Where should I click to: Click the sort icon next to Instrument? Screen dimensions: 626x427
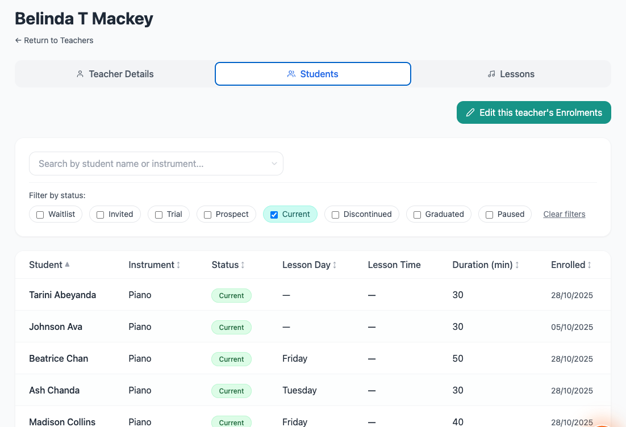click(x=178, y=265)
